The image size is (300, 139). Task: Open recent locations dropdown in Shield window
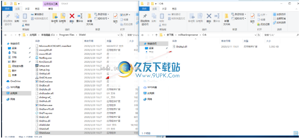tap(15, 35)
